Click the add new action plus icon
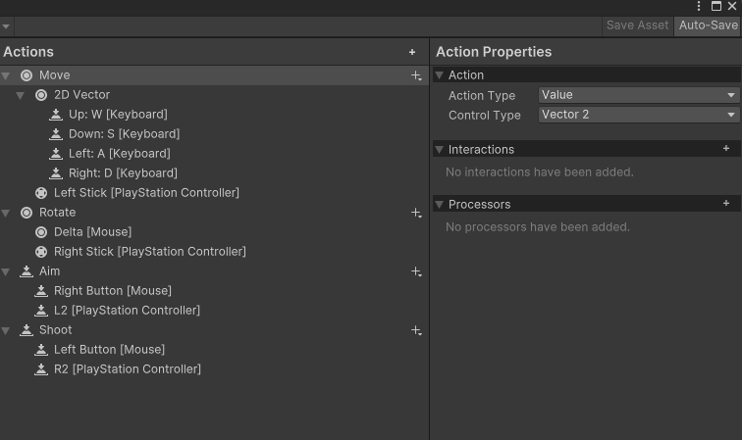 (412, 52)
